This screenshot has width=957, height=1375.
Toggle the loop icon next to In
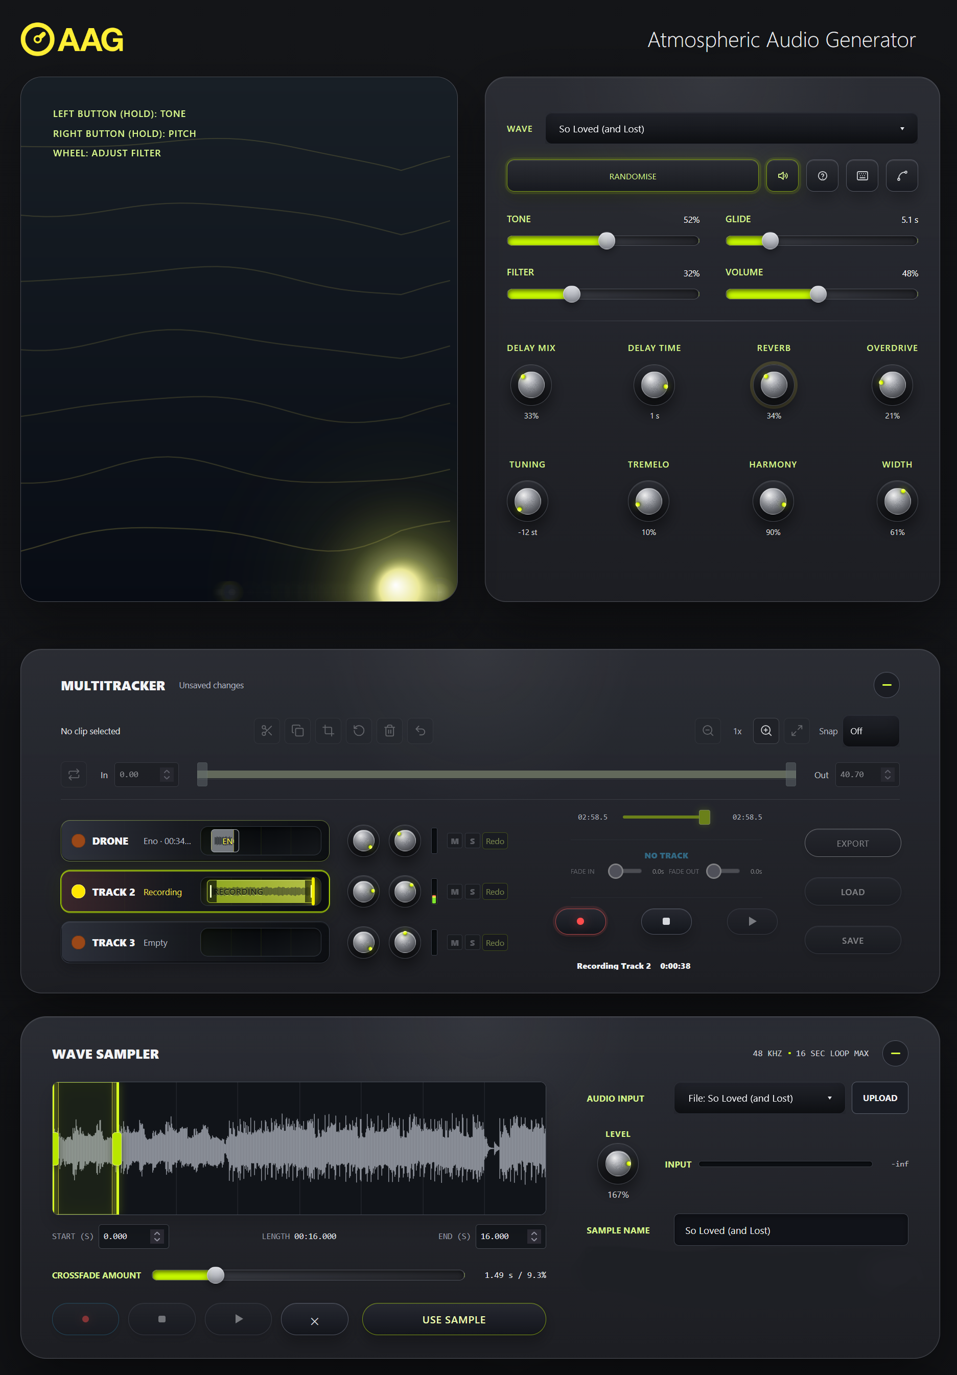click(74, 774)
